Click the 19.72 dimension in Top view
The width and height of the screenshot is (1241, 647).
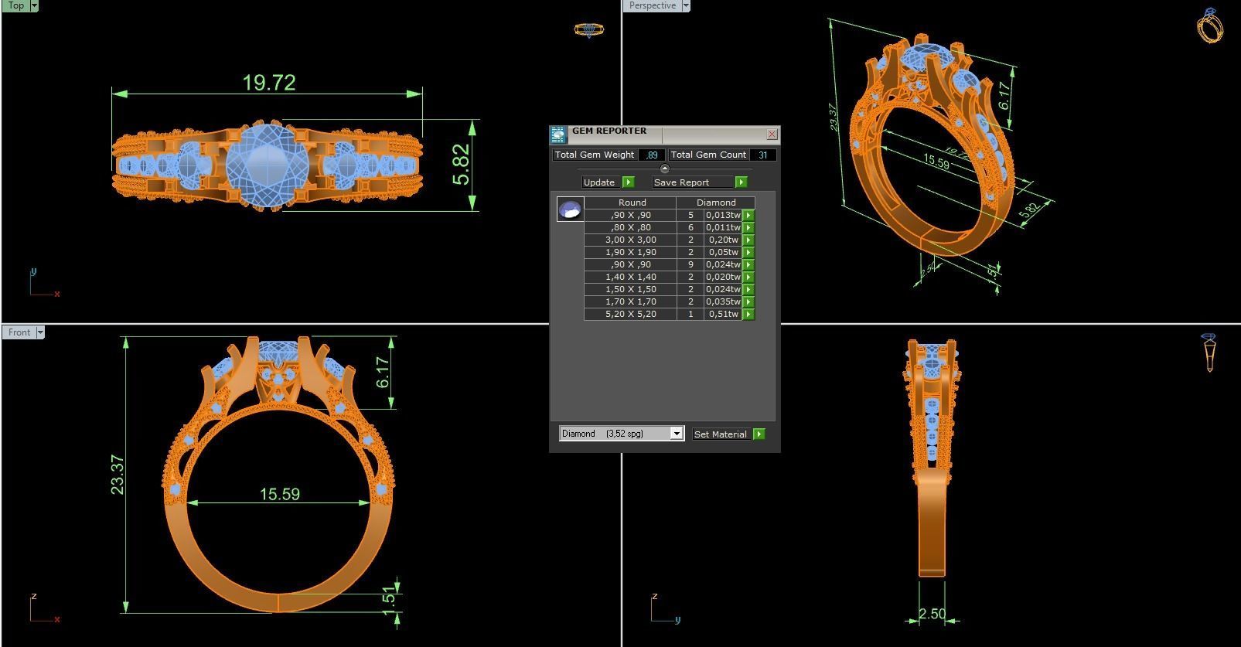coord(269,83)
